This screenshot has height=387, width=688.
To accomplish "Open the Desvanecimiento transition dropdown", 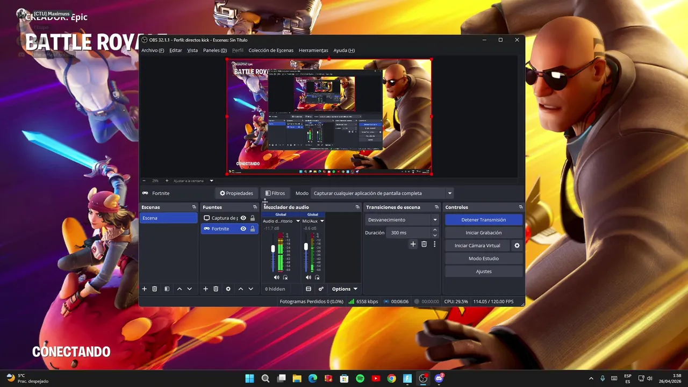I will pos(402,220).
